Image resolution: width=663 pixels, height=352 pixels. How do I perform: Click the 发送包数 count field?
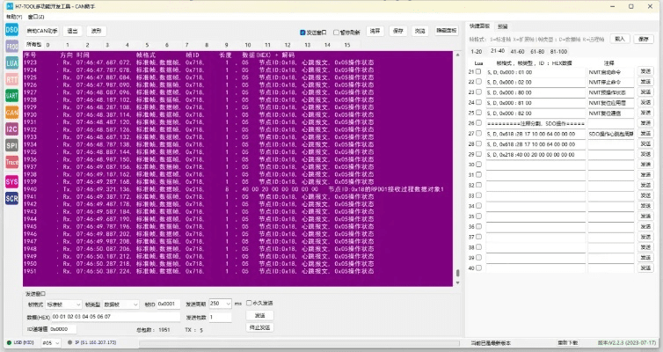coord(220,317)
